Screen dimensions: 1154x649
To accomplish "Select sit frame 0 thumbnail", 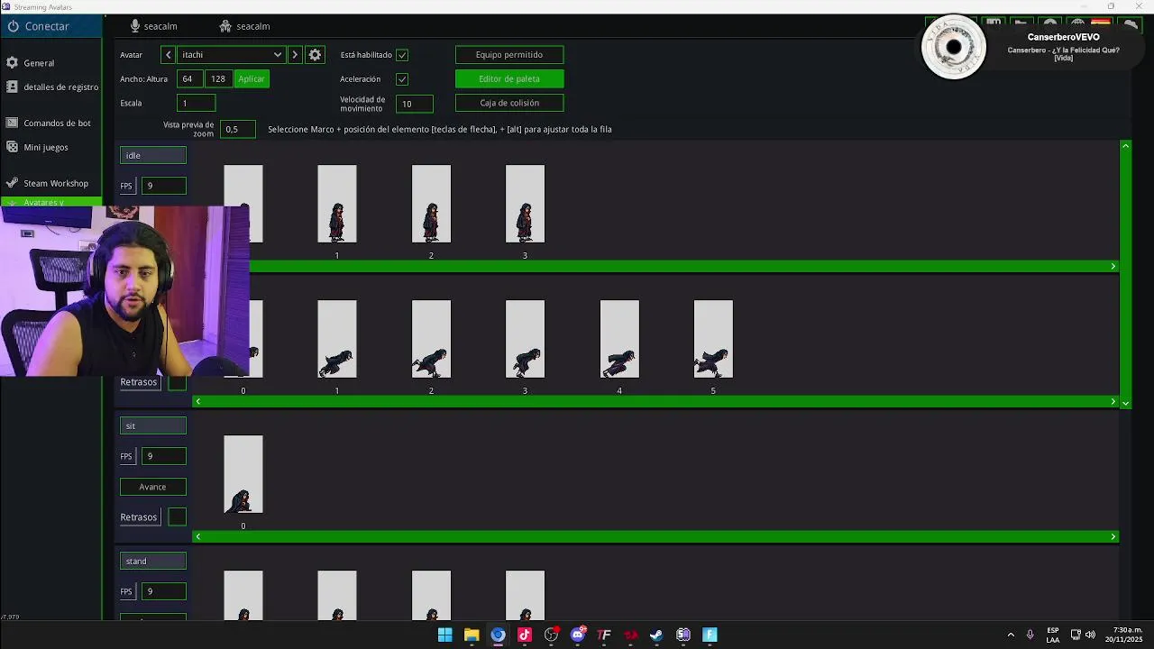I will [x=243, y=474].
